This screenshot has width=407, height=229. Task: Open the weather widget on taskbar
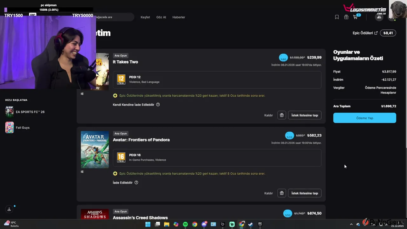point(11,224)
